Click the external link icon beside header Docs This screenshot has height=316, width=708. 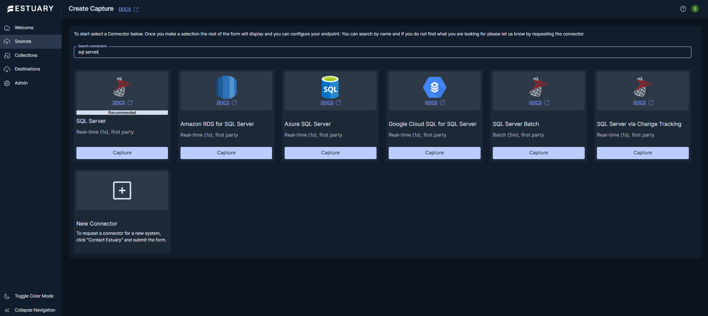click(136, 9)
